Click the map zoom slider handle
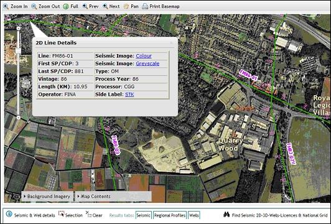 point(19,51)
